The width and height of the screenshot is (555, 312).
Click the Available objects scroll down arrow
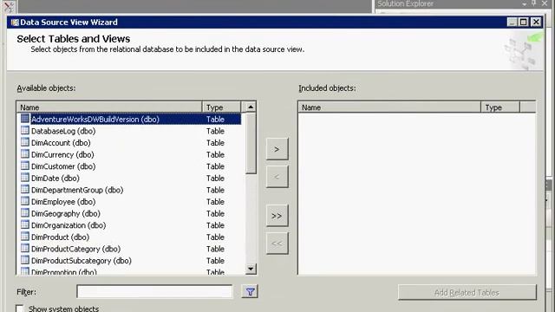(251, 269)
